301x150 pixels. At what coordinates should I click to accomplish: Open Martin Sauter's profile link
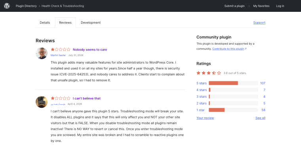point(58,55)
